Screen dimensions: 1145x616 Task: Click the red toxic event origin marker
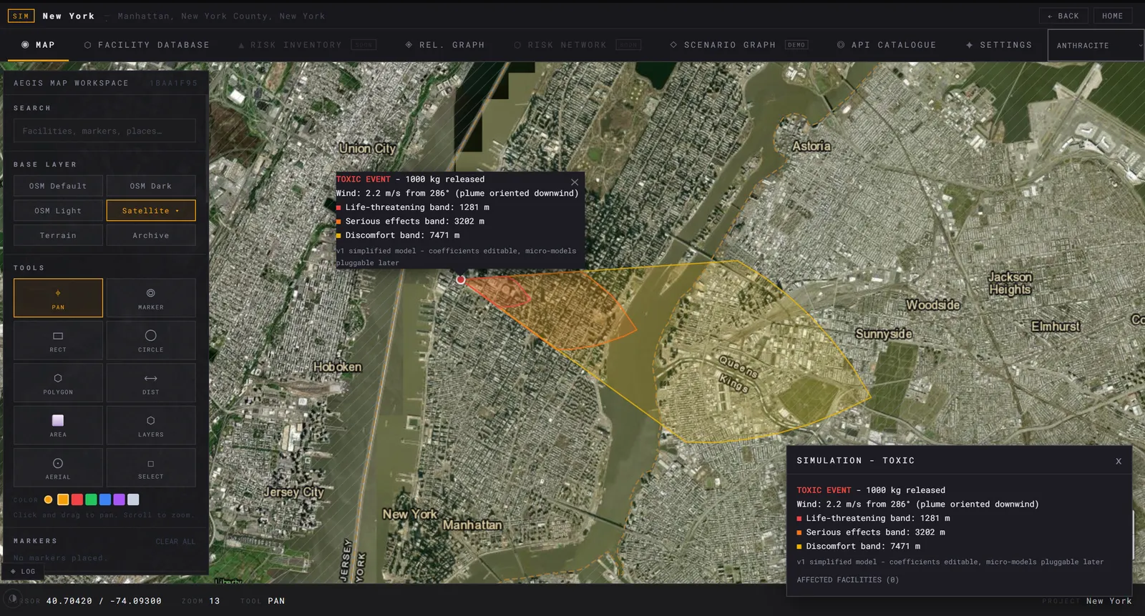pyautogui.click(x=461, y=279)
